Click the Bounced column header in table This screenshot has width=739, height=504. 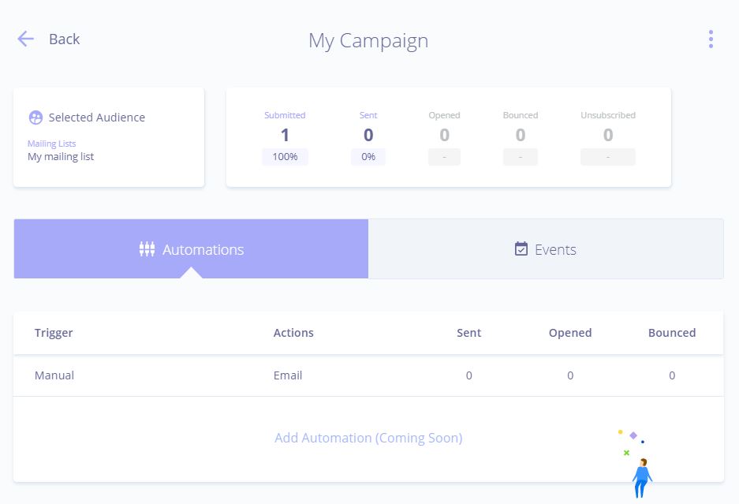point(672,333)
